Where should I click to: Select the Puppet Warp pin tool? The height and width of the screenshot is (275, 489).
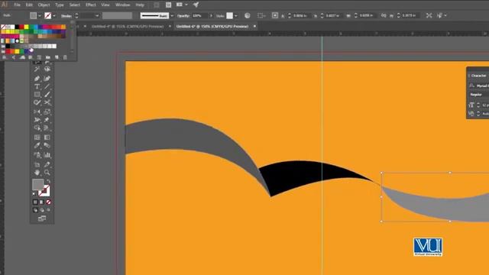click(x=47, y=120)
